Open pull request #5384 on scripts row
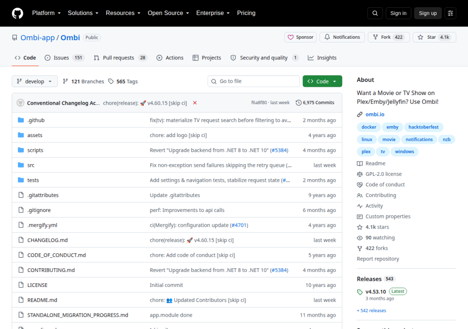Viewport: 468px width, 329px height. coord(279,150)
